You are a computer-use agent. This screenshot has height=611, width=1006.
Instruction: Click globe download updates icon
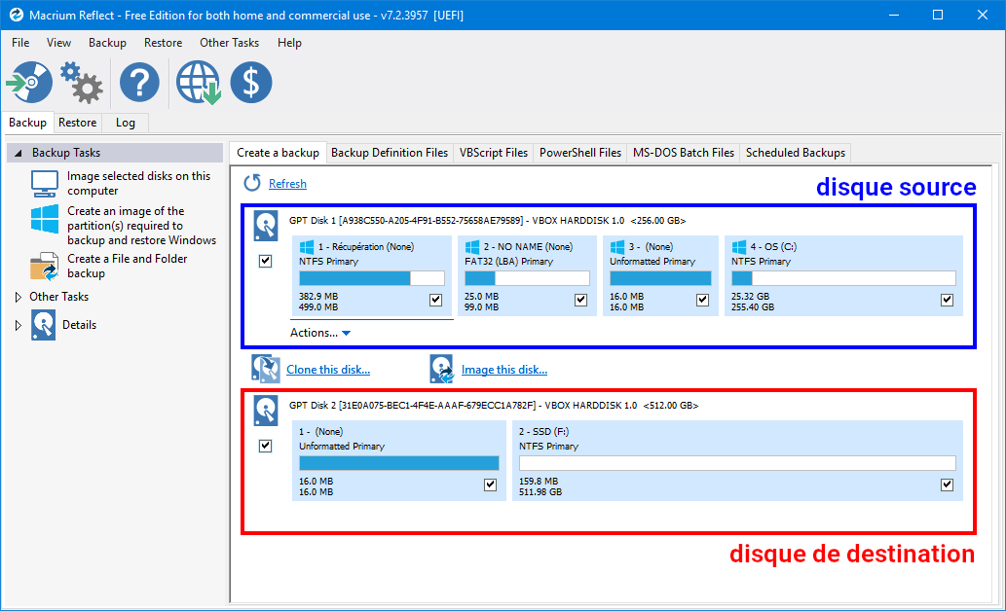pyautogui.click(x=199, y=82)
